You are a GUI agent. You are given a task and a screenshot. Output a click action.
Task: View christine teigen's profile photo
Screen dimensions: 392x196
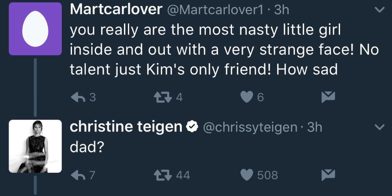35,146
